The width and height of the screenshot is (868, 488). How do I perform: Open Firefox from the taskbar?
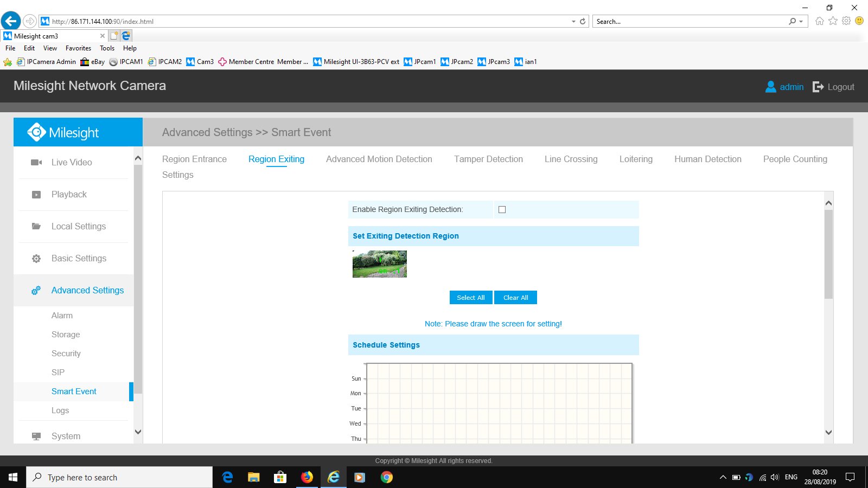307,477
